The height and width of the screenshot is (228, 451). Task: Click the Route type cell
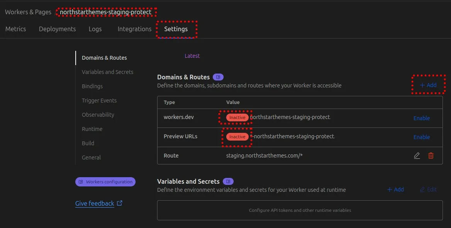(x=171, y=156)
